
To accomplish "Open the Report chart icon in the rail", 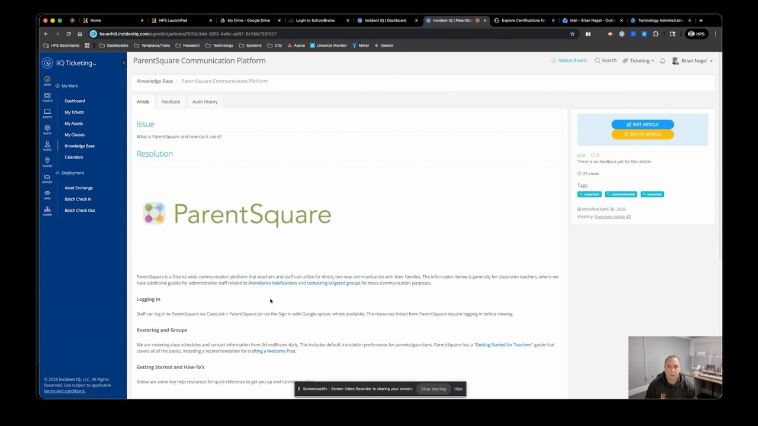I will (47, 178).
